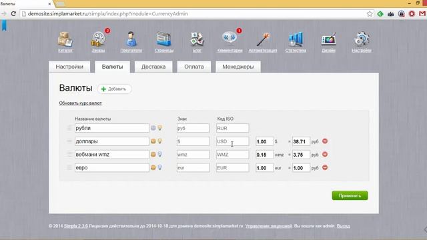Open the Управление лицензией link
This screenshot has width=427, height=240.
point(268,226)
